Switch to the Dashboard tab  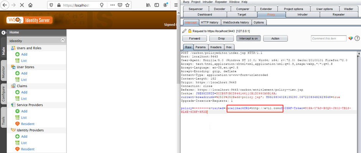(x=205, y=15)
